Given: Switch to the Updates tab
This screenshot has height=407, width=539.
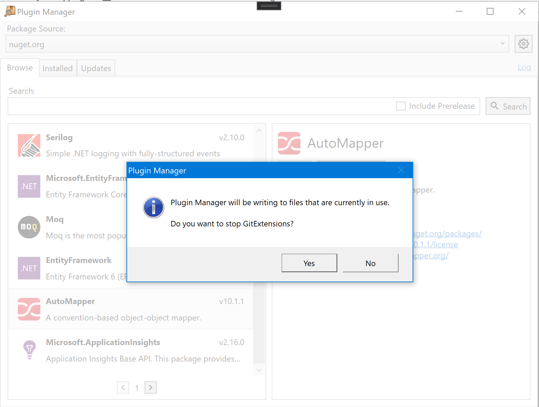Looking at the screenshot, I should pos(96,68).
